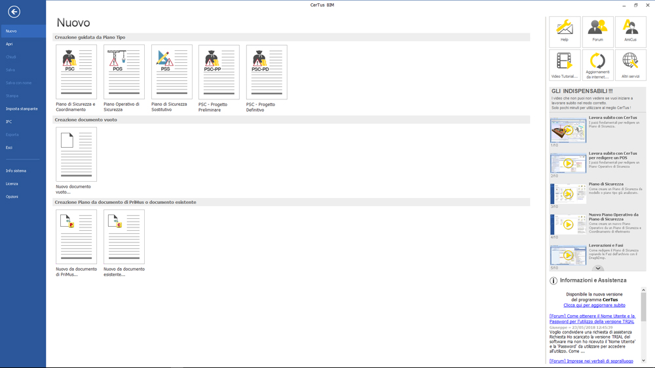Open forum link Come ottenere il Nome Utente
Screen dimensions: 655x368
pos(592,319)
